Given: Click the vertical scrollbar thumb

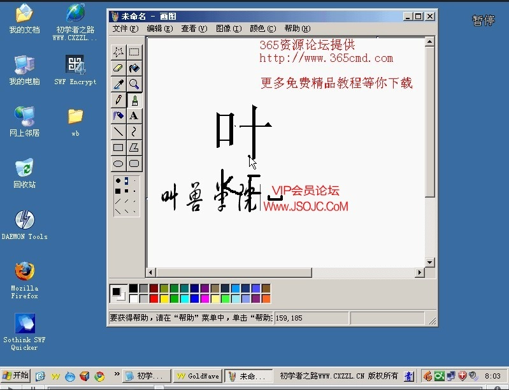Looking at the screenshot, I should [x=430, y=122].
